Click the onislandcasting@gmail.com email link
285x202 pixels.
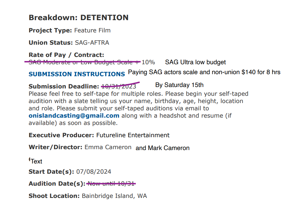(74, 116)
